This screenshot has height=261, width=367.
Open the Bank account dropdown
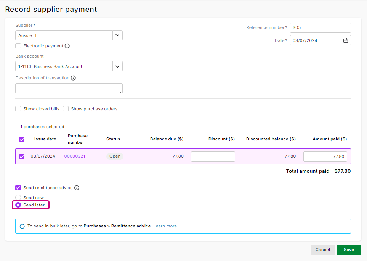coord(117,66)
